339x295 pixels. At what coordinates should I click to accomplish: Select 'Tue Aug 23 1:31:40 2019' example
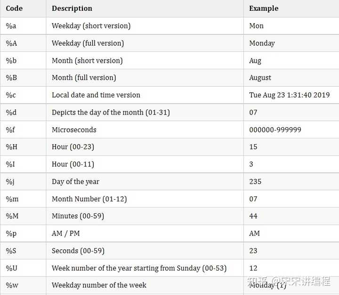click(289, 95)
